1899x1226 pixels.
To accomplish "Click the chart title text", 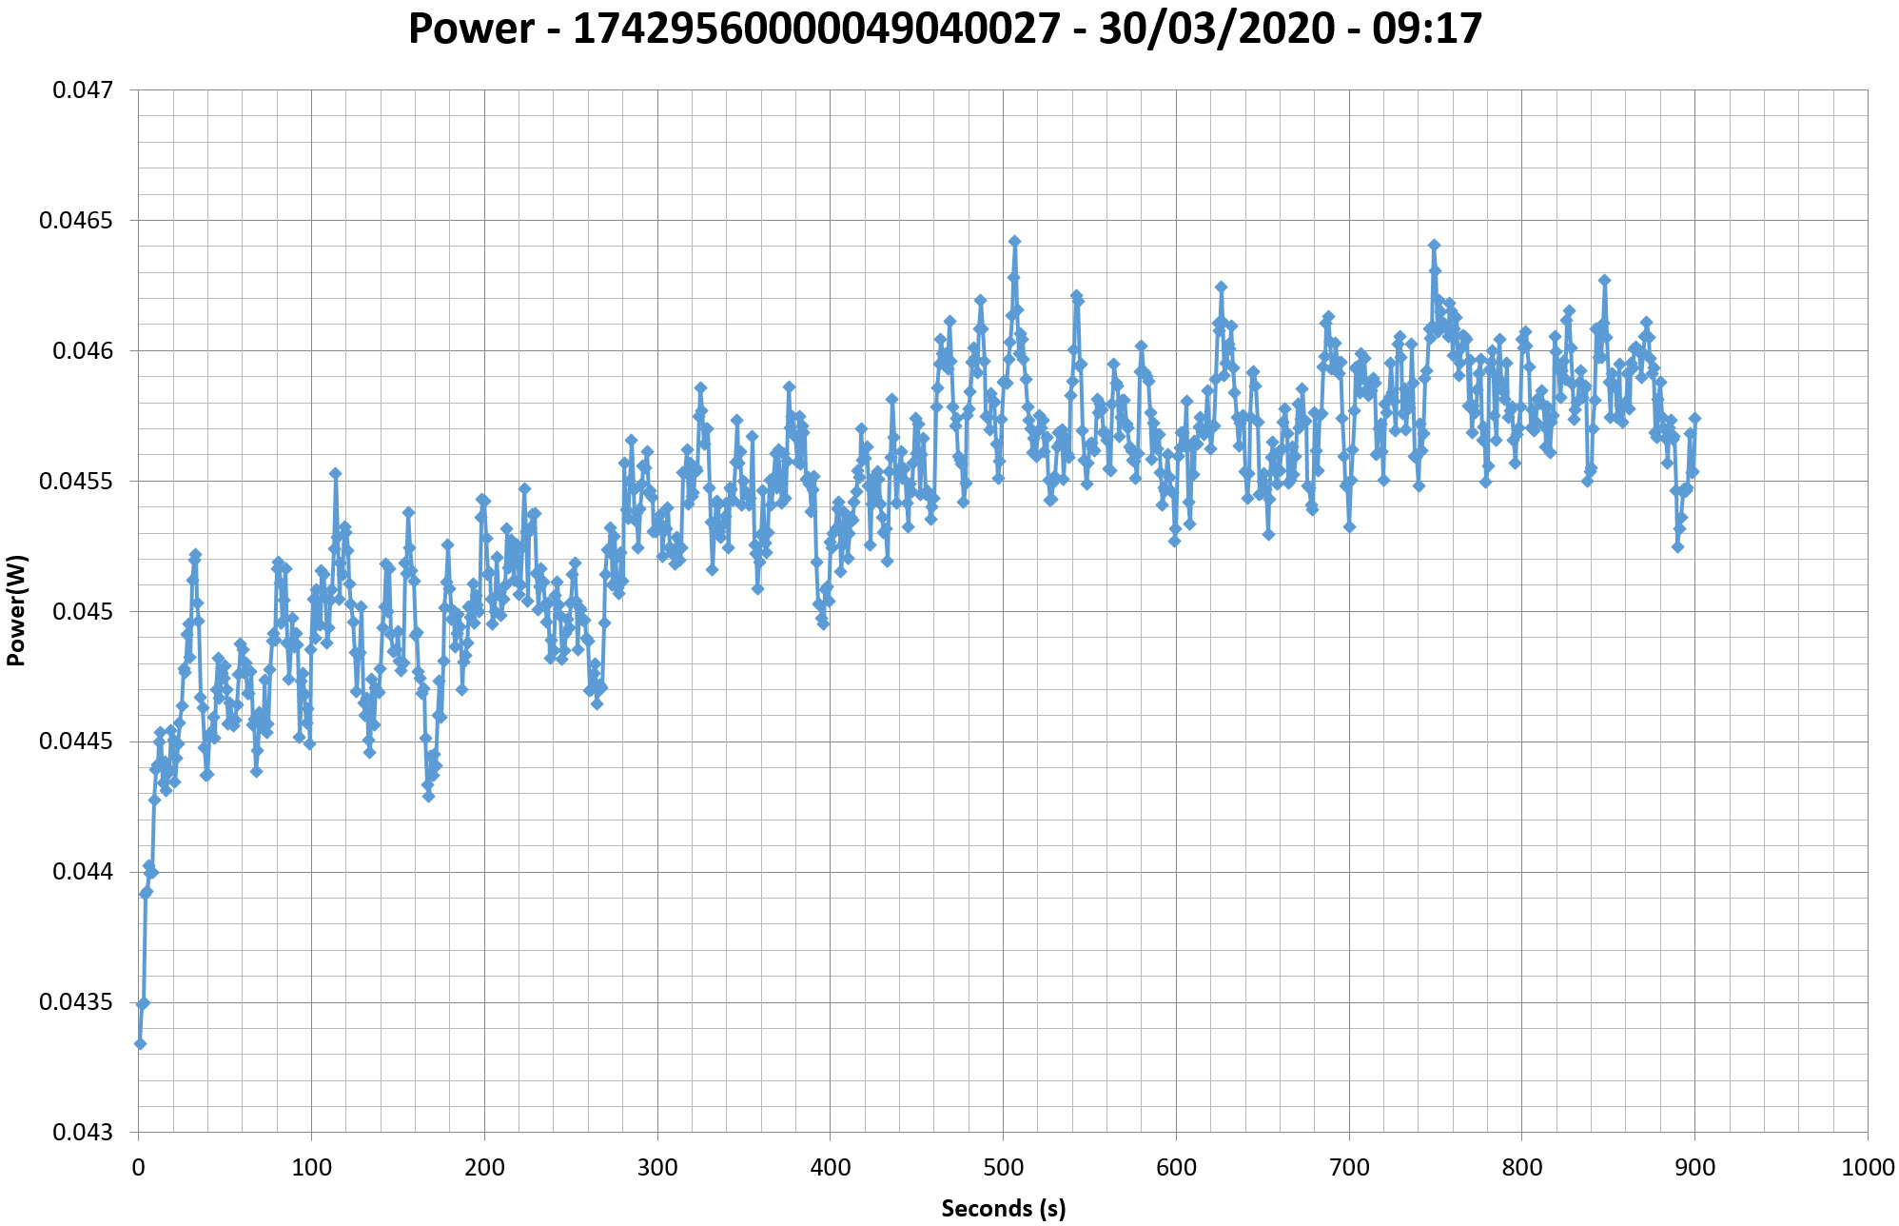I will pyautogui.click(x=945, y=29).
